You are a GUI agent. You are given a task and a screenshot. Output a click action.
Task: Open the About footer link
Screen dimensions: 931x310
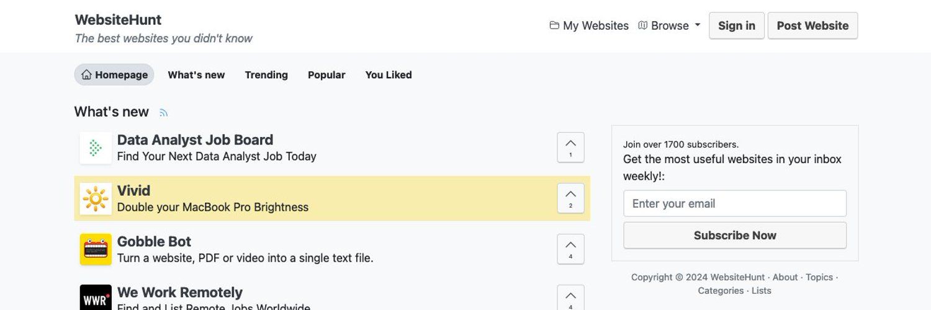[x=785, y=277]
